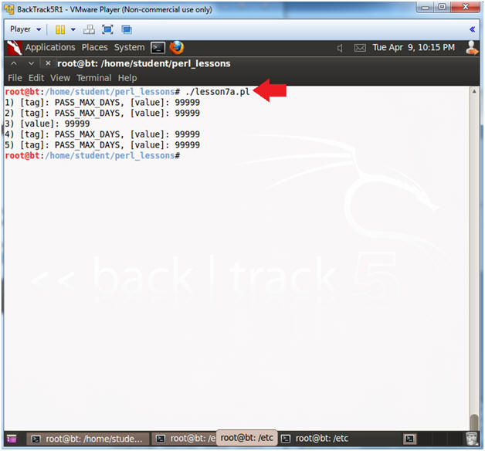Click the terminal scrollbar thumb
Viewport: 485px width, 451px height.
tap(474, 422)
